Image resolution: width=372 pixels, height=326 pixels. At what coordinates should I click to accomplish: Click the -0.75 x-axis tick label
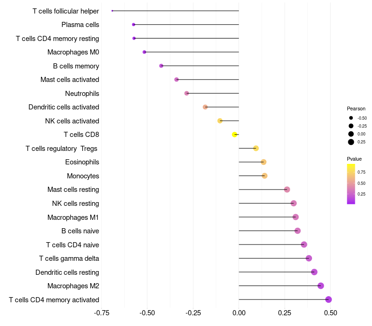[x=102, y=312]
